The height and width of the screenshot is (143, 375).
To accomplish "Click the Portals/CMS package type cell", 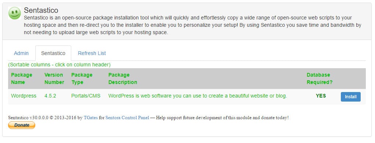I will (x=86, y=96).
